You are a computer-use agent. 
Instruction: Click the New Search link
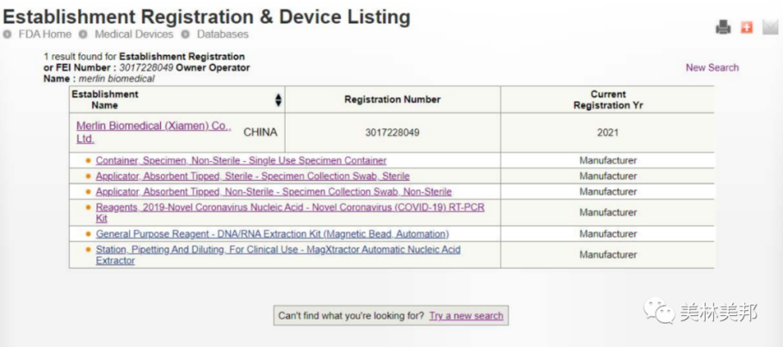tap(712, 67)
